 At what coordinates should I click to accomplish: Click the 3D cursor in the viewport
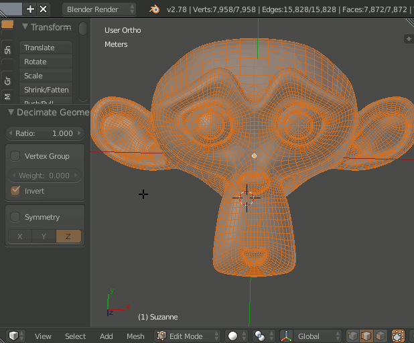(247, 198)
